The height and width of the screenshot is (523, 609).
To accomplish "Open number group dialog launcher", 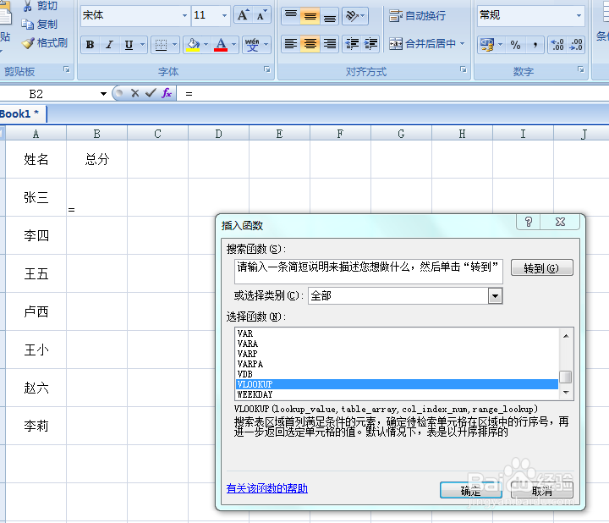I will (580, 69).
